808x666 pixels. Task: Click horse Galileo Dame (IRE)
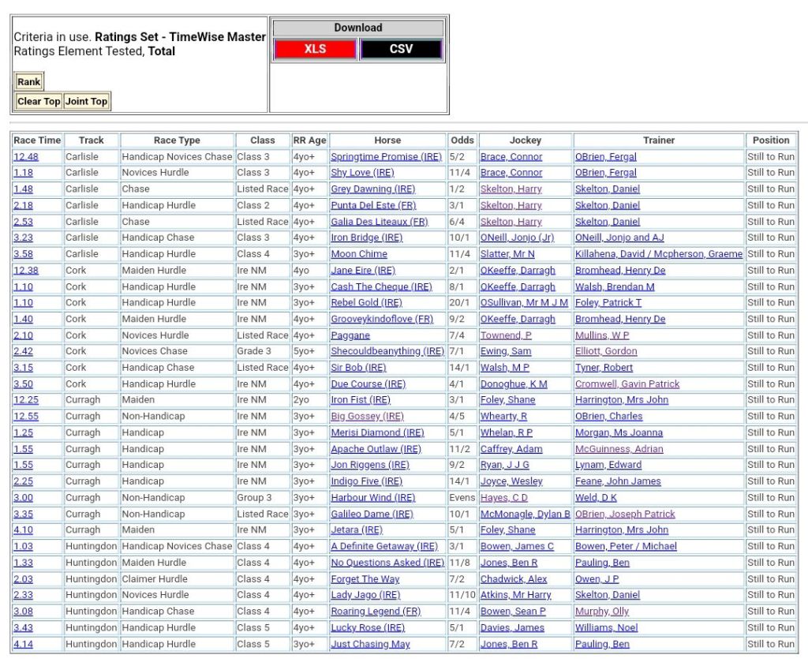pyautogui.click(x=372, y=514)
